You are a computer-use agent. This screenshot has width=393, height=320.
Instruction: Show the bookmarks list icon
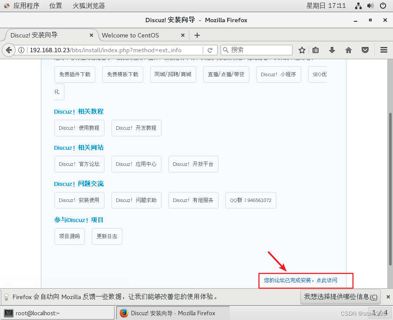point(316,50)
